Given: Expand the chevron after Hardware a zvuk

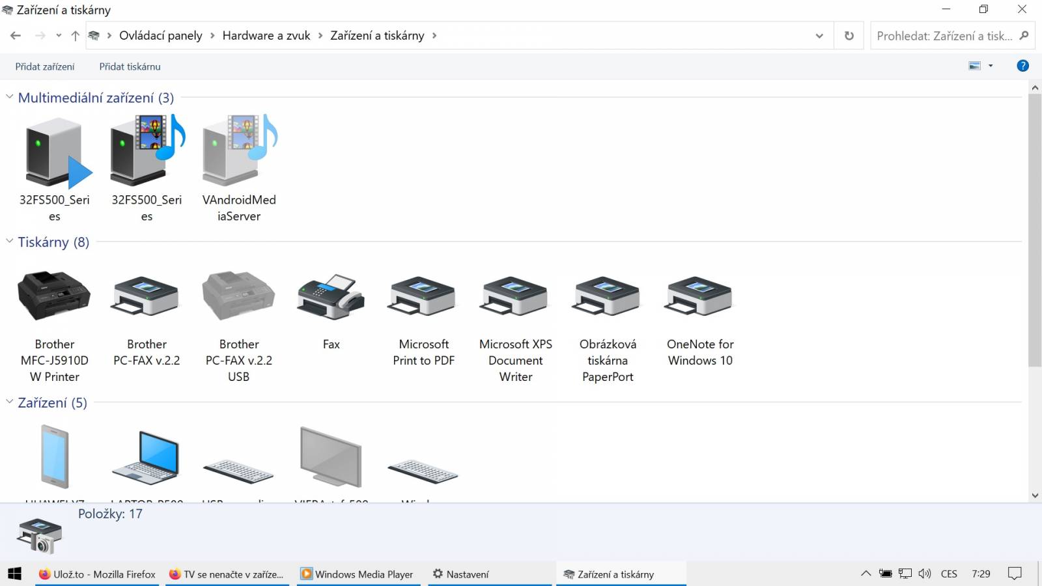Looking at the screenshot, I should coord(320,36).
